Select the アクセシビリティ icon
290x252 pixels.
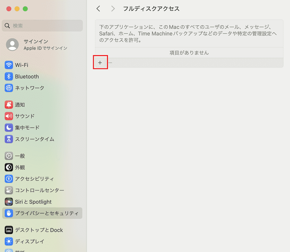tap(9, 179)
